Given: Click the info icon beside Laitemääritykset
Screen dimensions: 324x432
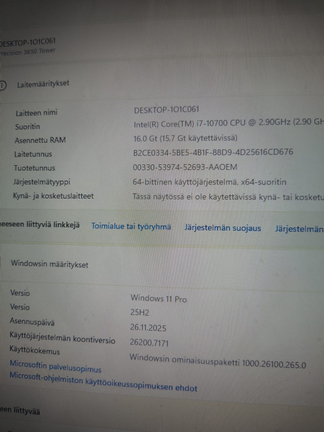Looking at the screenshot, I should tap(2, 86).
